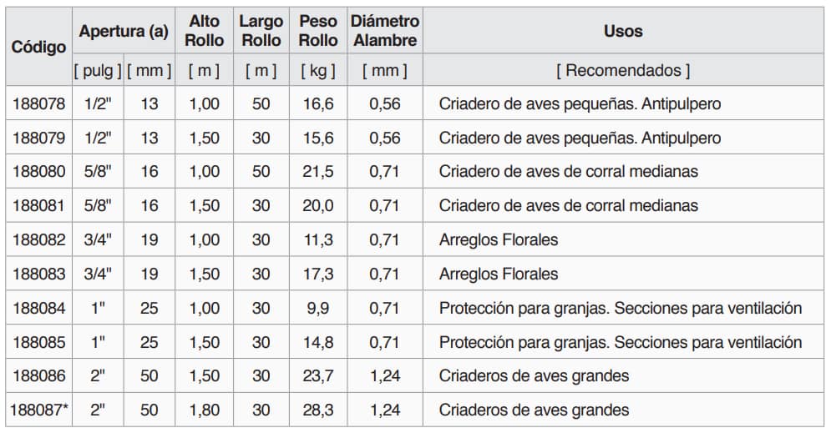Image resolution: width=831 pixels, height=433 pixels.
Task: Click the 16,6 weight value
Action: click(x=318, y=104)
